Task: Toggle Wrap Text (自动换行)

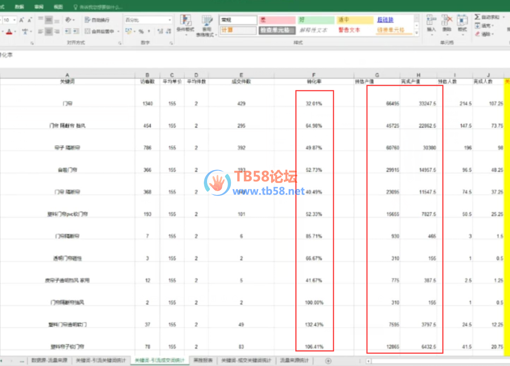Action: coord(97,20)
